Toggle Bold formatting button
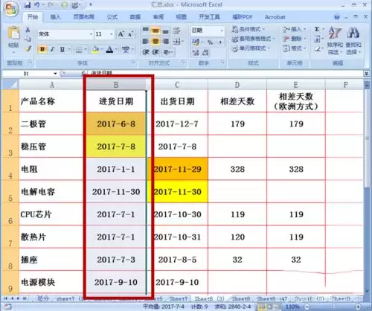 pyautogui.click(x=42, y=49)
